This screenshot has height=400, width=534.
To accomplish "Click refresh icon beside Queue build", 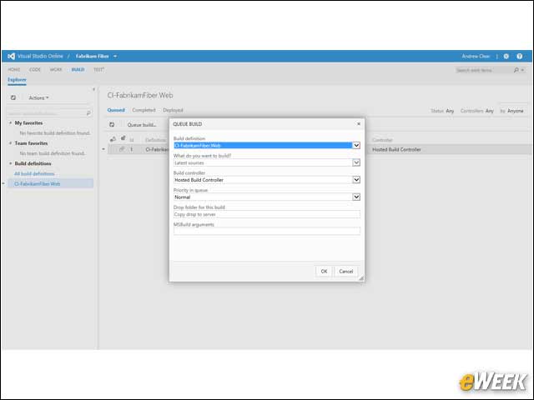I will pyautogui.click(x=112, y=124).
